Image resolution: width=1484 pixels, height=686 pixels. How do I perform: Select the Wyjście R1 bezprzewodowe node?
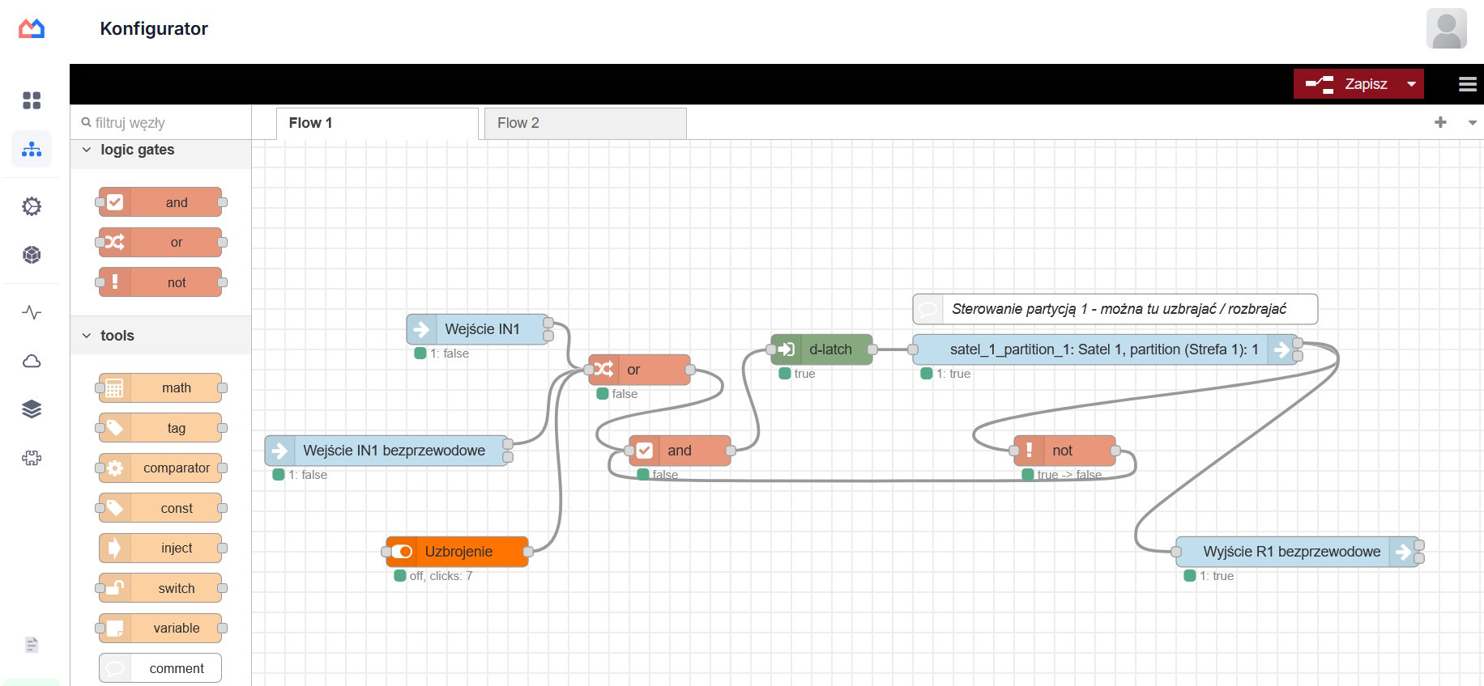coord(1298,552)
